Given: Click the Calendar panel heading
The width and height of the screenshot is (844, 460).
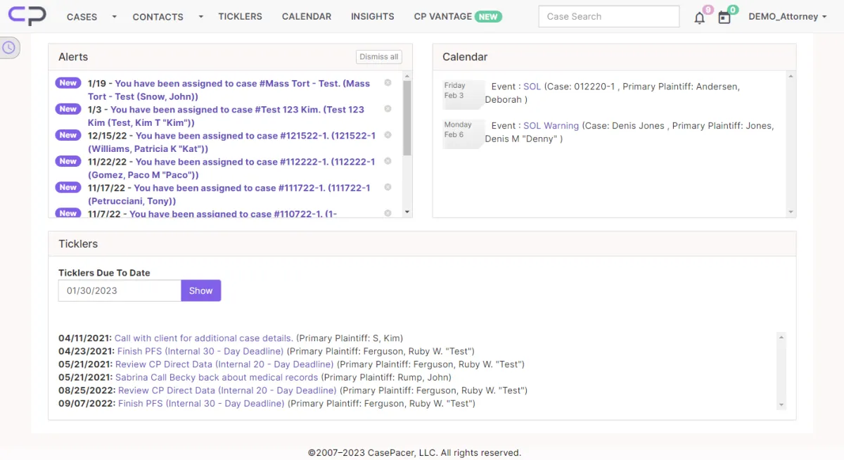Looking at the screenshot, I should (x=465, y=57).
